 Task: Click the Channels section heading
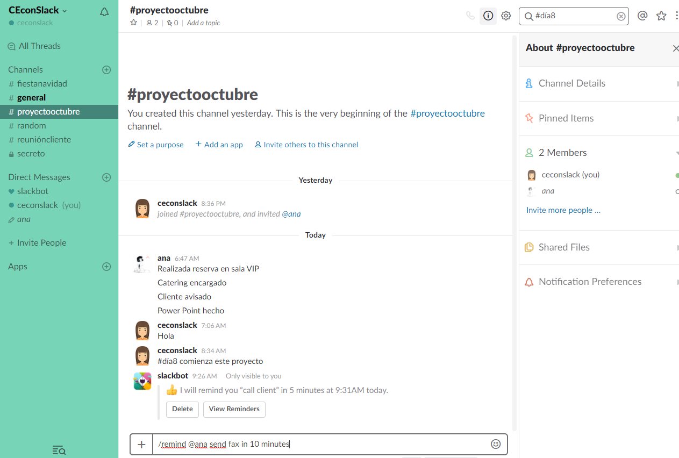coord(25,70)
